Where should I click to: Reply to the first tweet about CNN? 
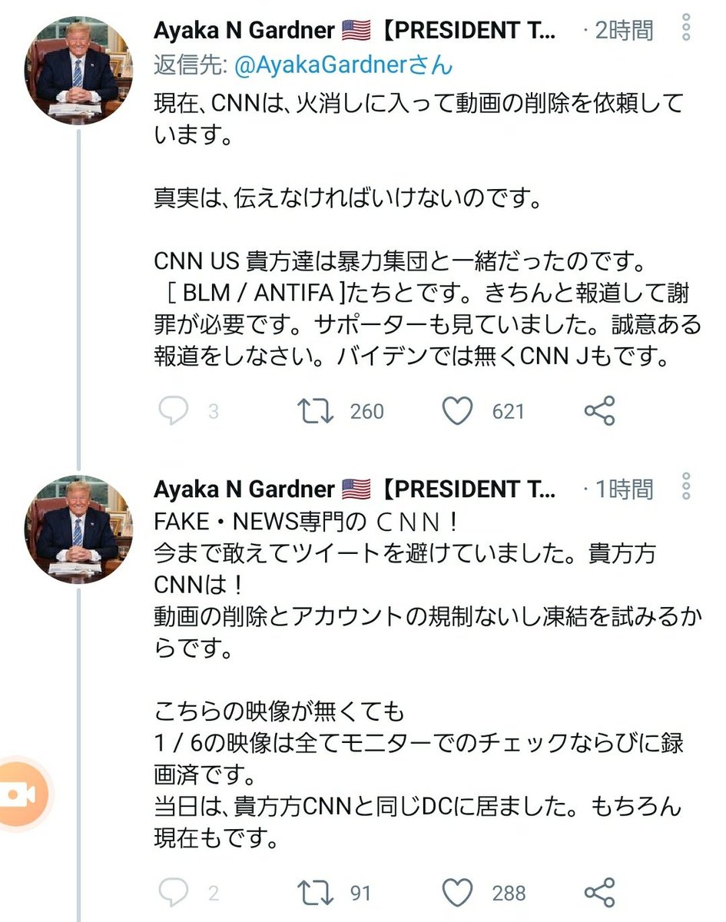[174, 411]
